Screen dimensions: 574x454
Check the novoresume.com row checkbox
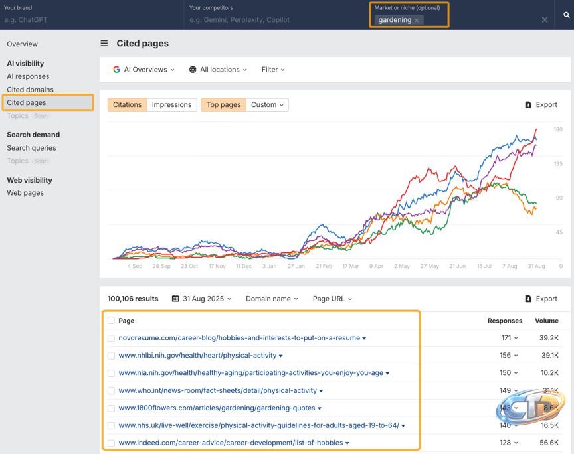click(x=112, y=338)
